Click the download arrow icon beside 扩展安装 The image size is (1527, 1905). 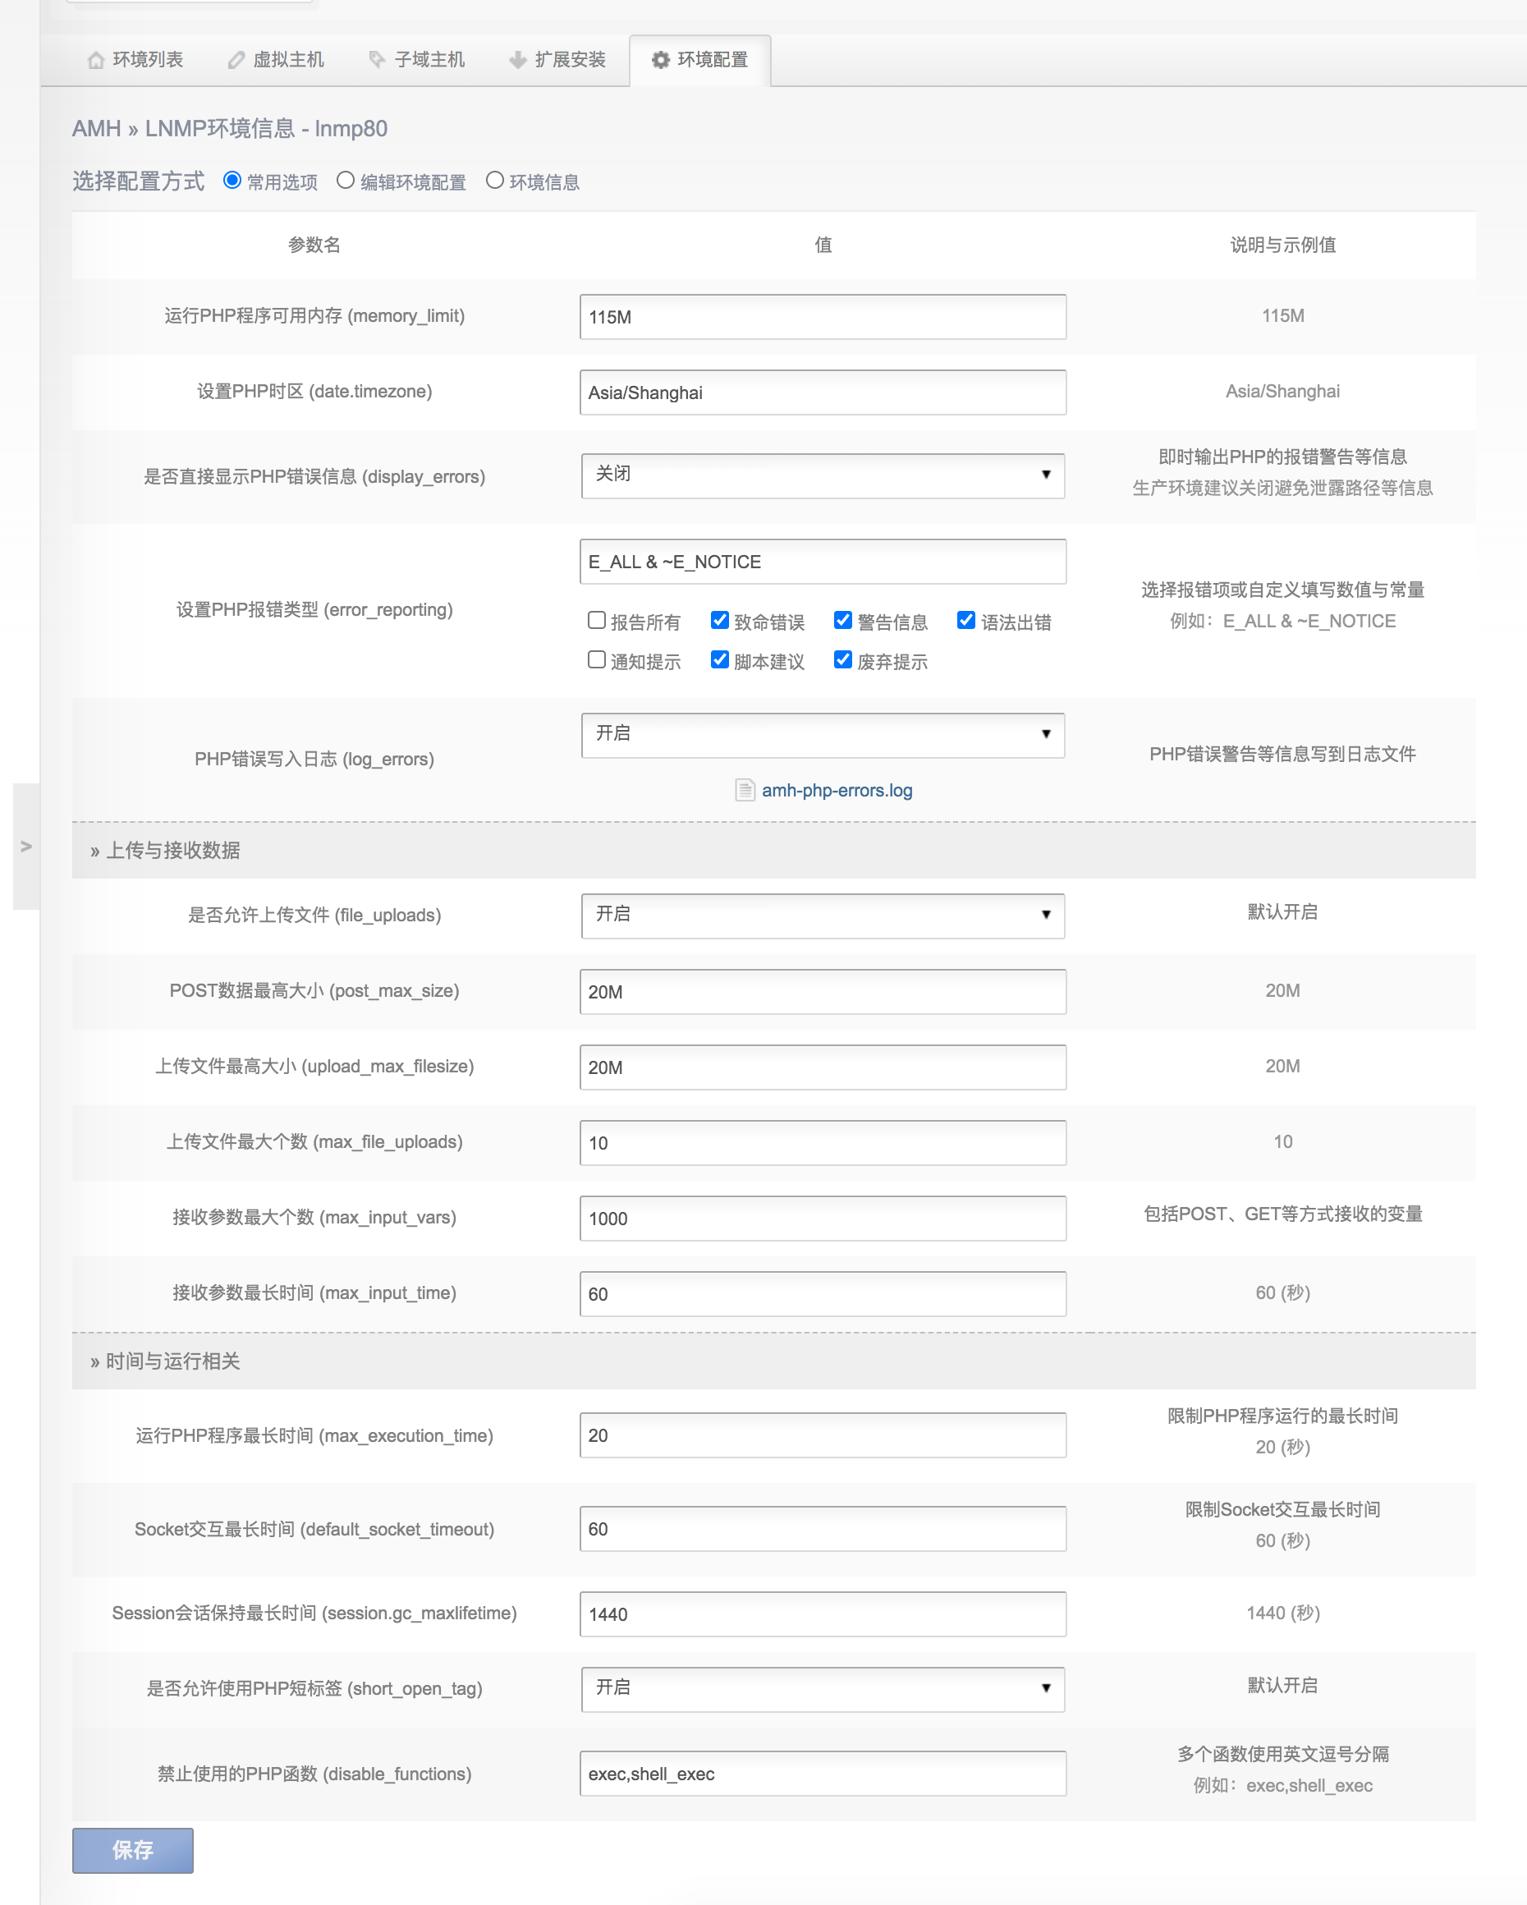[x=517, y=60]
